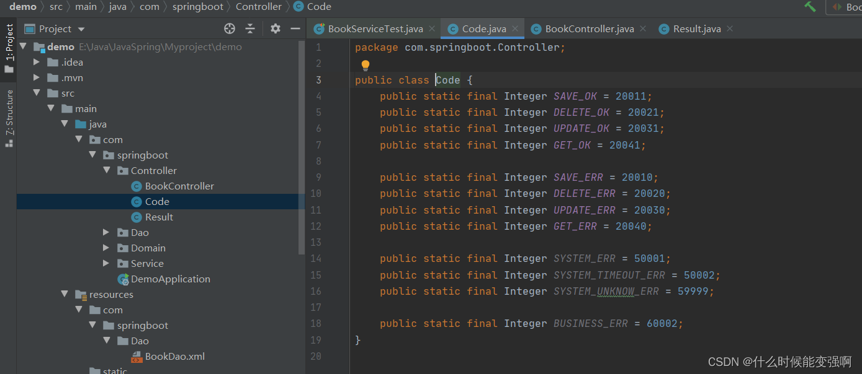
Task: Click the main breadcrumb in navigation bar
Action: coord(86,6)
